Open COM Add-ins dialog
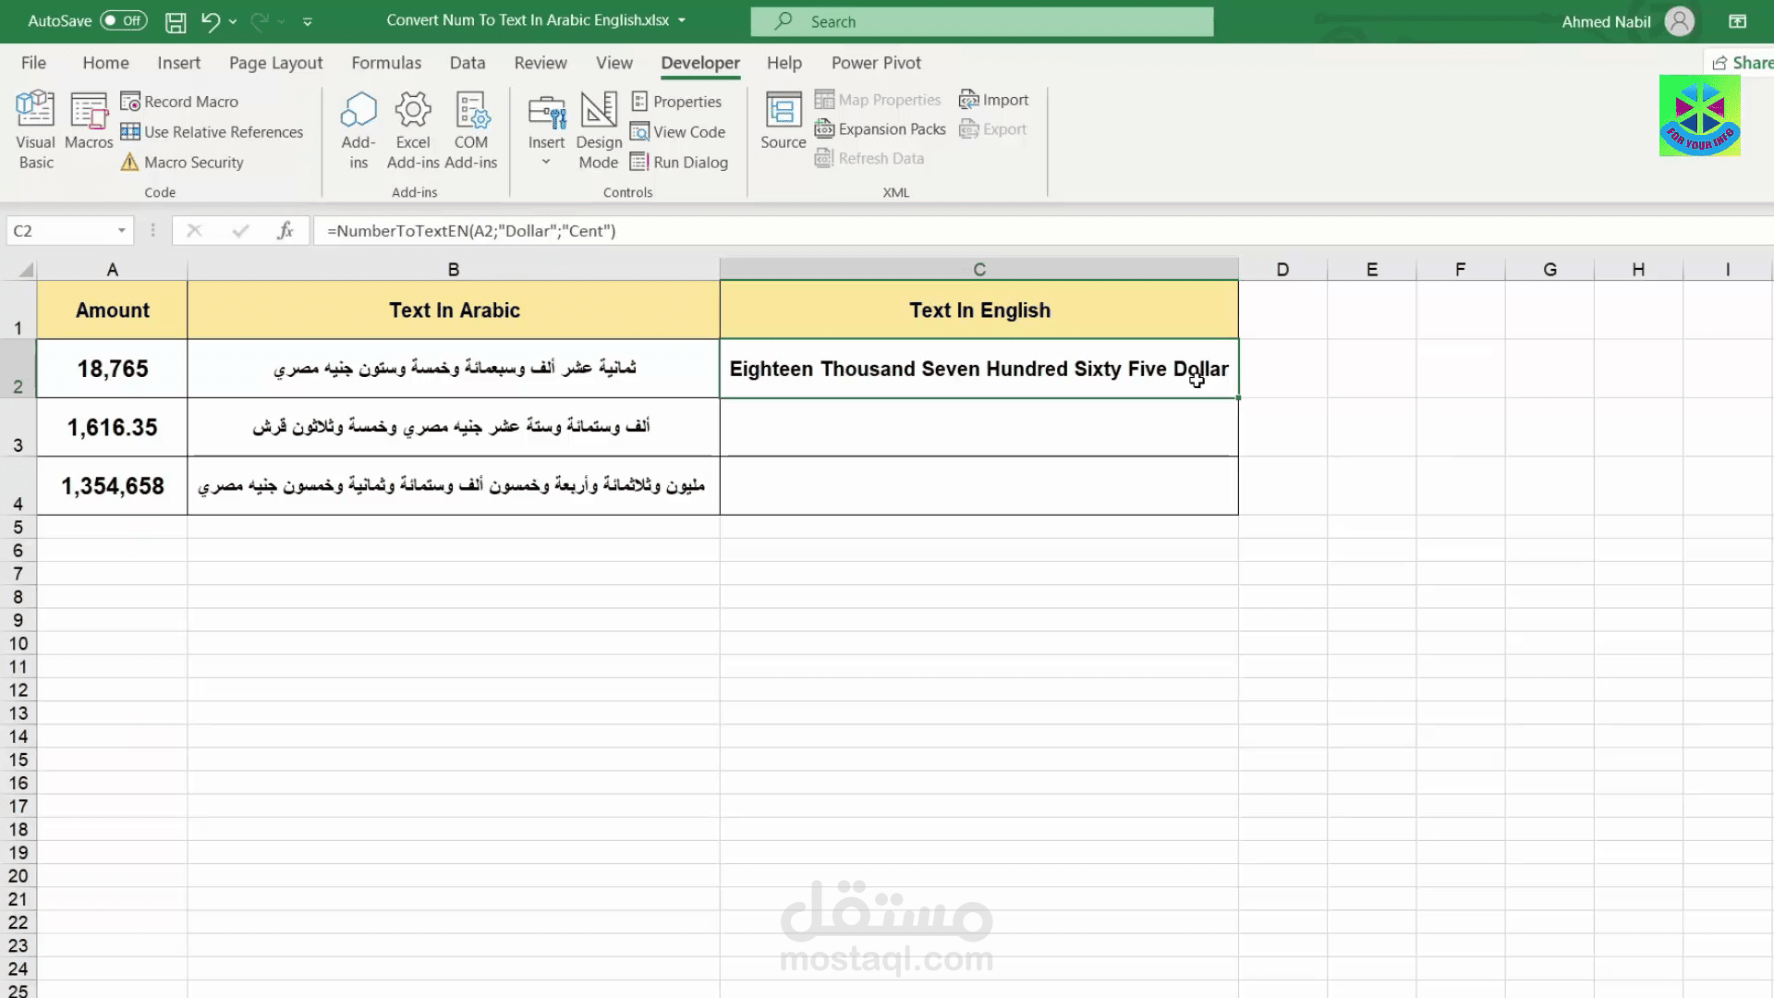The height and width of the screenshot is (998, 1774). 470,129
